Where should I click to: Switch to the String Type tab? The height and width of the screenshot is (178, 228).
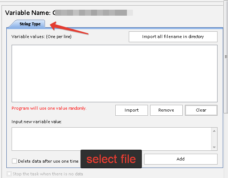[x=30, y=24]
